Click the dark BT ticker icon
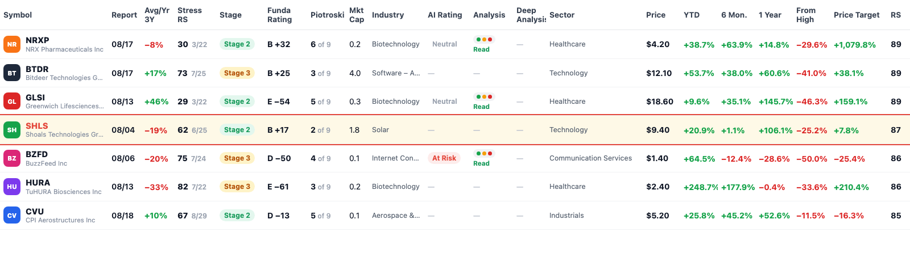Viewport: 910px width, 274px height. click(12, 73)
